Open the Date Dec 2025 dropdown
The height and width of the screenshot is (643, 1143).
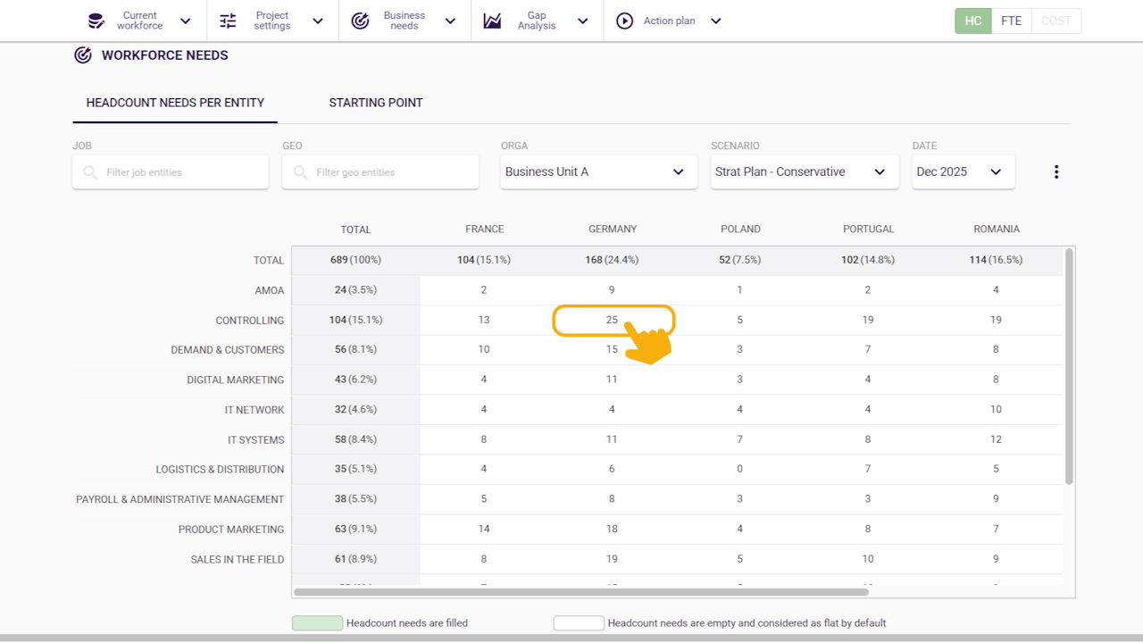click(963, 171)
